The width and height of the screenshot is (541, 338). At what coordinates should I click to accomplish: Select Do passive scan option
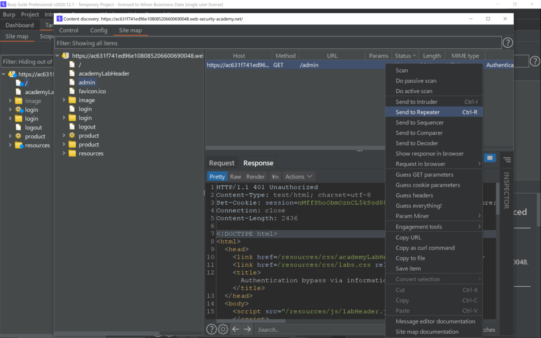[x=434, y=81]
